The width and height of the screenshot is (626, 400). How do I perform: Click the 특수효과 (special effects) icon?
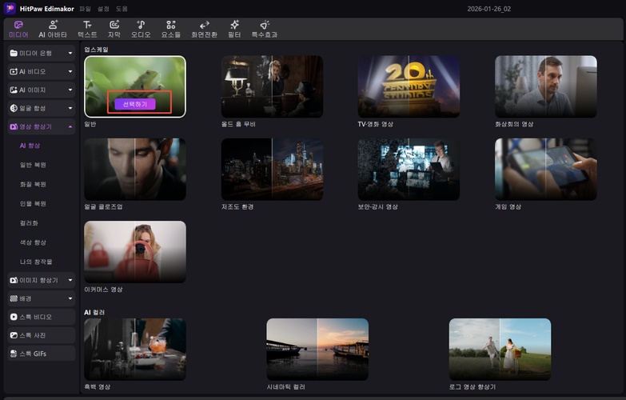click(265, 29)
